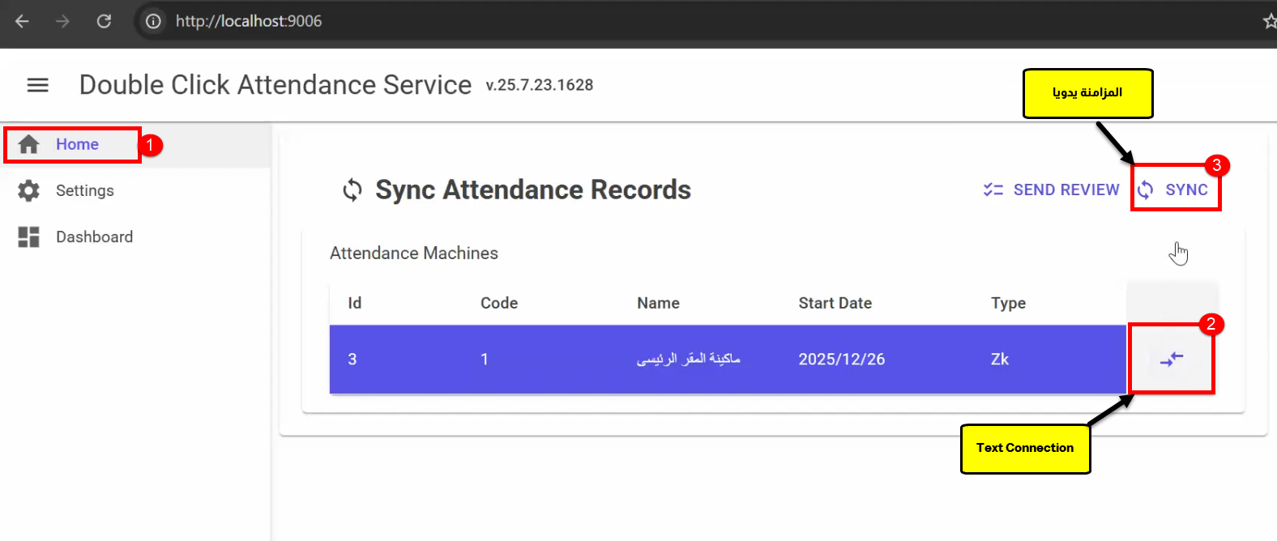Click the Start Date column header

[x=835, y=304]
